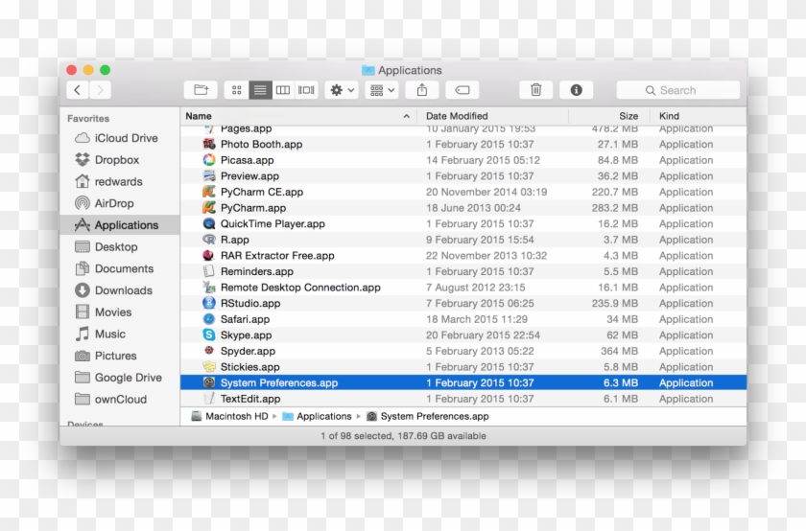
Task: Click the 18 March 2015 11:29 date
Action: click(477, 319)
